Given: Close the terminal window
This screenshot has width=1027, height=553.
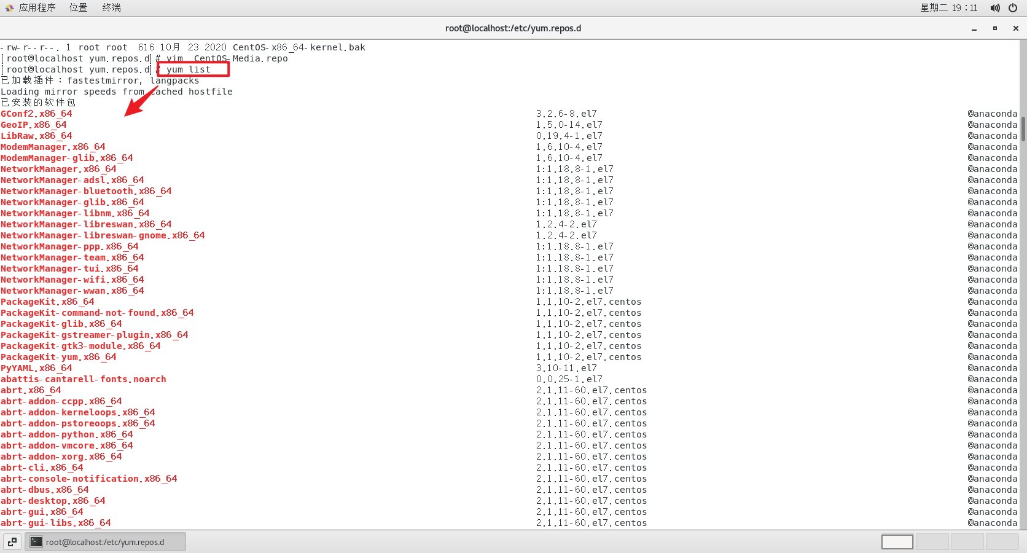Looking at the screenshot, I should click(1016, 28).
